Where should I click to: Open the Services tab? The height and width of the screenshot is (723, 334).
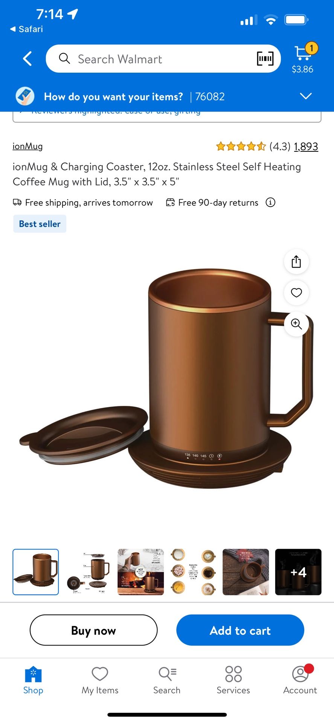click(x=233, y=680)
